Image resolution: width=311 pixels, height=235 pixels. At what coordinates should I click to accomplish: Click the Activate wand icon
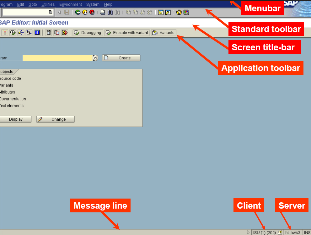tap(5, 33)
